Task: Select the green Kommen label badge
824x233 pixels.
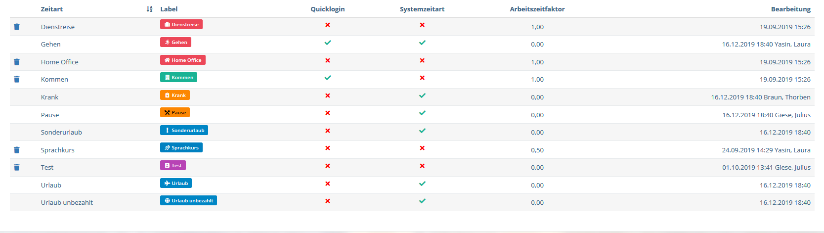Action: coord(178,77)
